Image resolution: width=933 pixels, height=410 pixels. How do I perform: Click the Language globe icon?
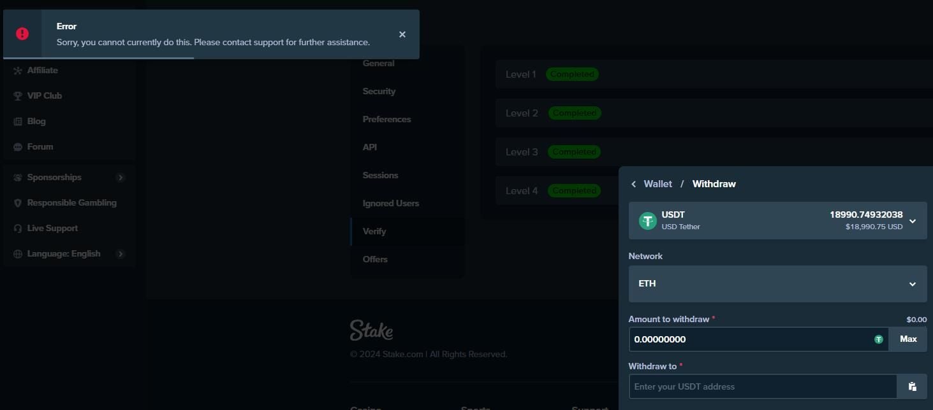(18, 253)
